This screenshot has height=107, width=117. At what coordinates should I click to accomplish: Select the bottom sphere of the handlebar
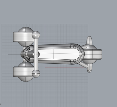click(x=36, y=73)
